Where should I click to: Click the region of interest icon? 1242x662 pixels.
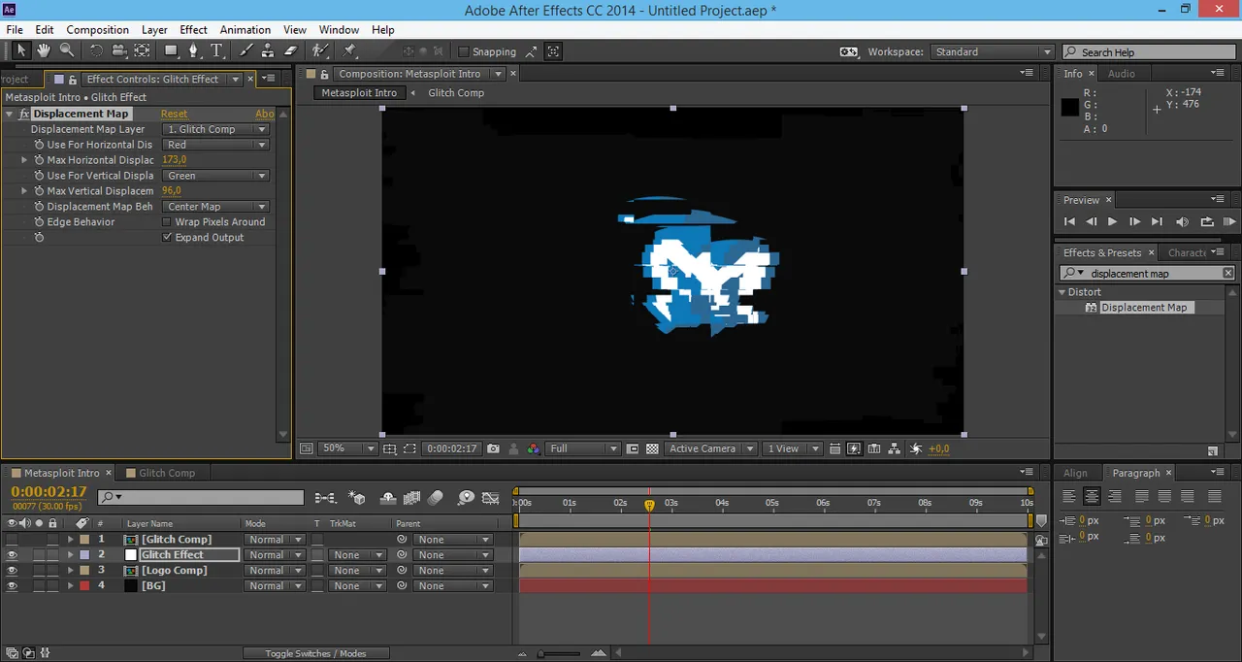(633, 448)
